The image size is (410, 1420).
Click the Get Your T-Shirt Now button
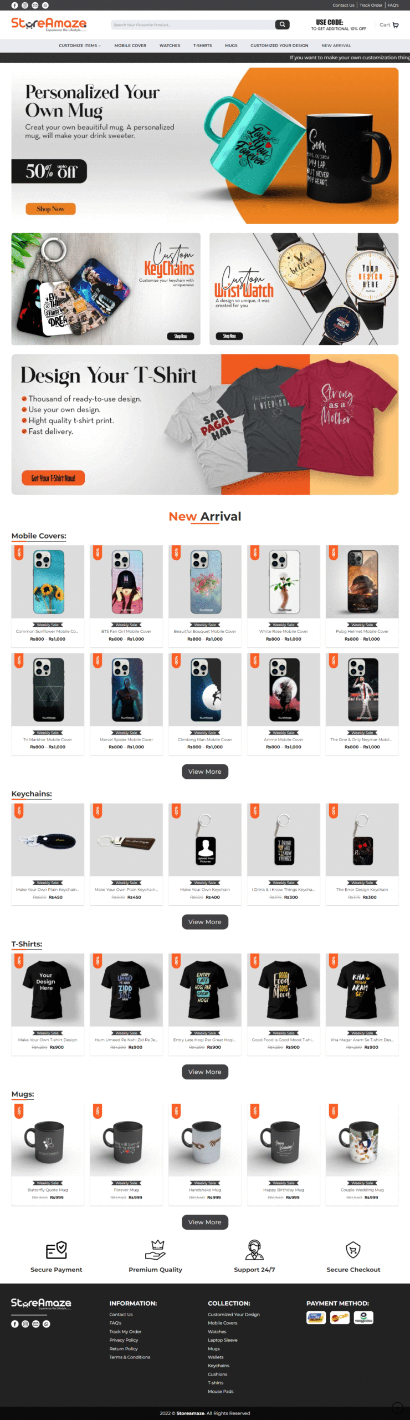pos(53,478)
